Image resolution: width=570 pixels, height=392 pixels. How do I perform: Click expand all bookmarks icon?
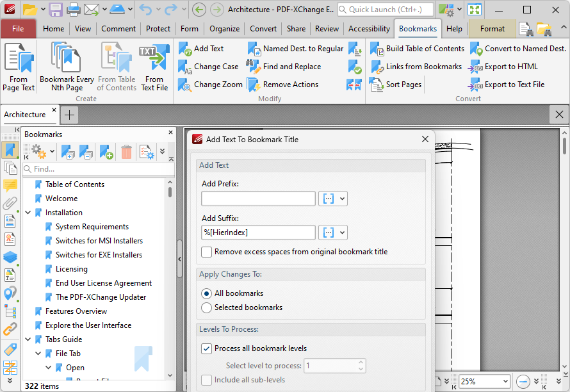pos(68,152)
